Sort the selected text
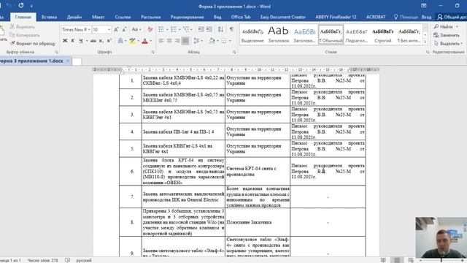Screen dimensions: 467x263 220,29
